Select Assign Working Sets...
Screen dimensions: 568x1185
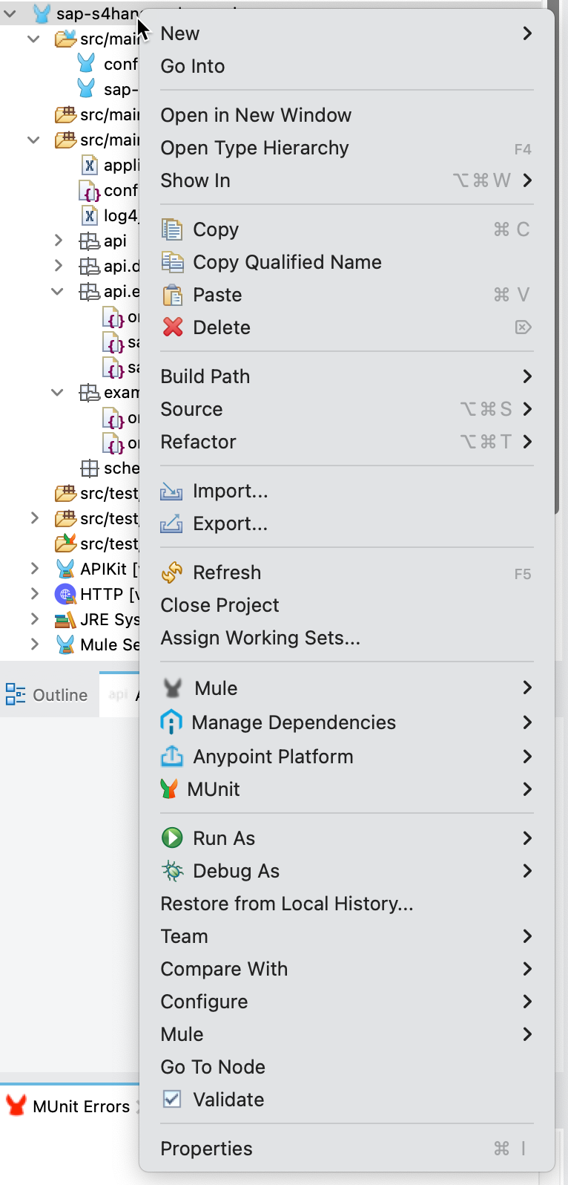click(347, 638)
